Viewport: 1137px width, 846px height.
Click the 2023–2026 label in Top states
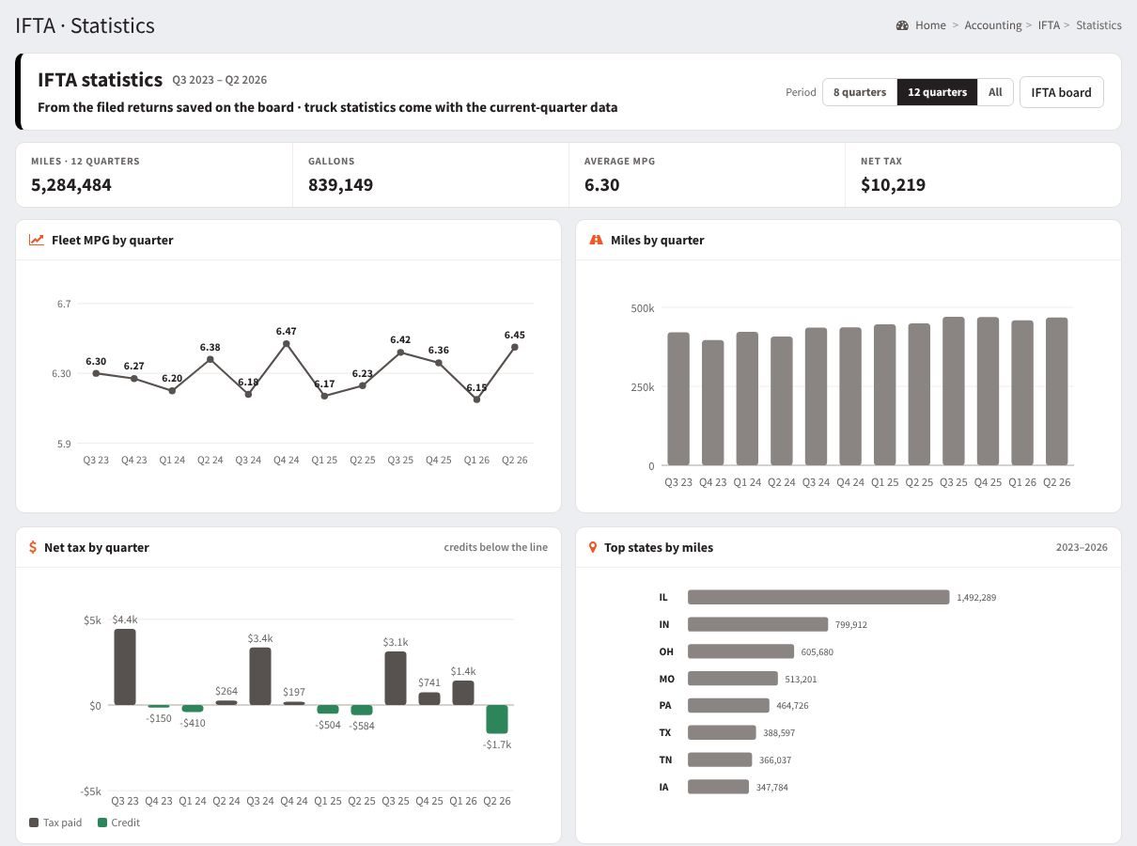[x=1082, y=547]
